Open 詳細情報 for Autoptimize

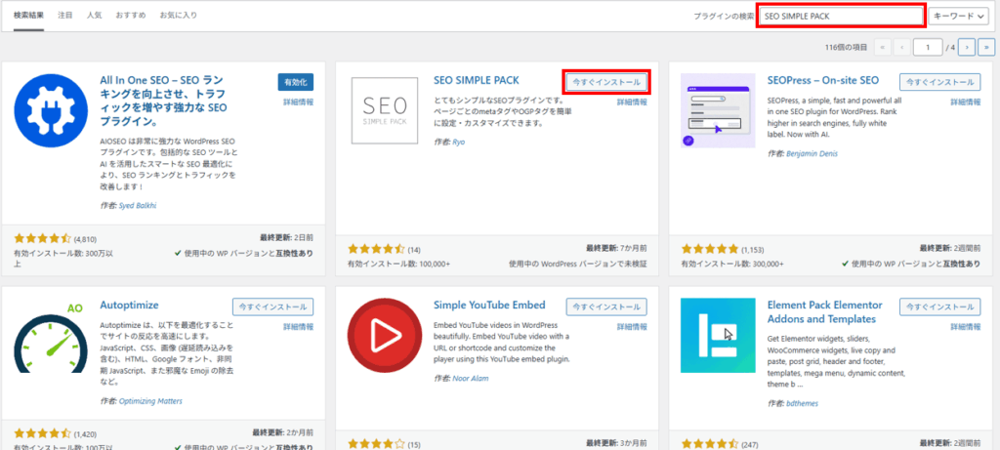(x=299, y=326)
